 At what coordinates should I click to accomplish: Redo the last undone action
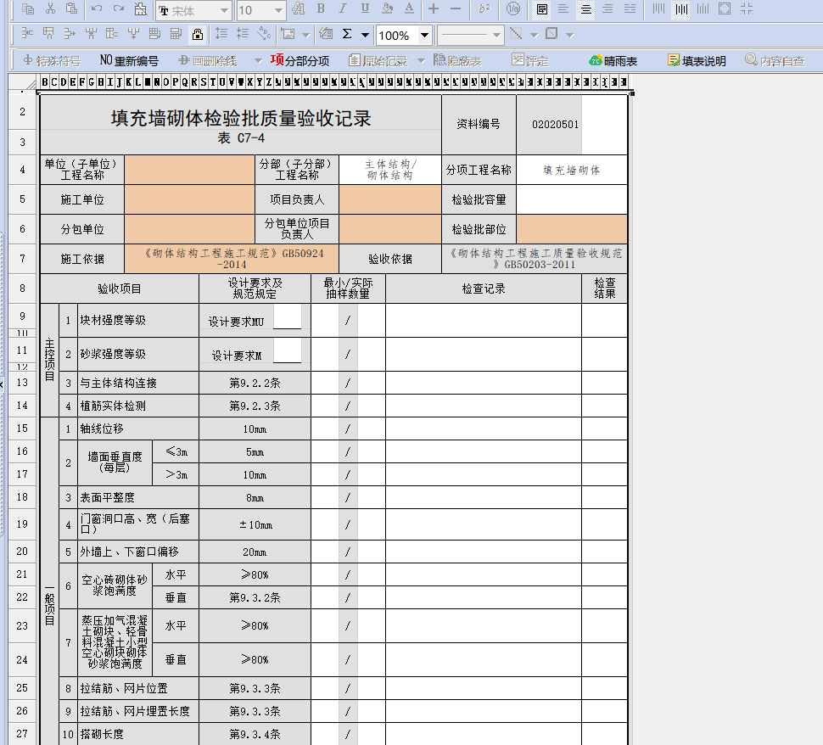click(119, 9)
